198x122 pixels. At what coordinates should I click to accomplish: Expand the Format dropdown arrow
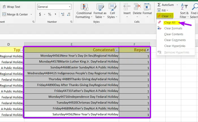147,17
